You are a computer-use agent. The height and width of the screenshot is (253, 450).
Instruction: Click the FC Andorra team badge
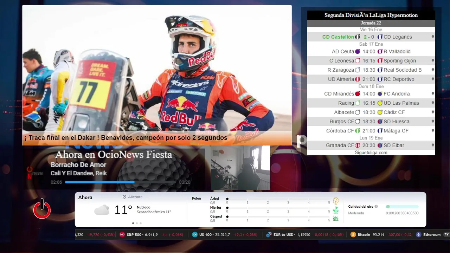coord(380,94)
